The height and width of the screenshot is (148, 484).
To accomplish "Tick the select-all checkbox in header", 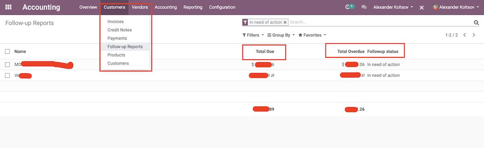I will tap(8, 51).
